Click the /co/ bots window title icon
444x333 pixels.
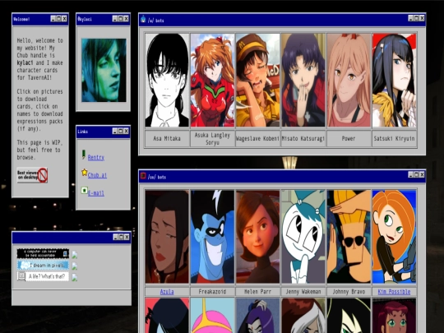[143, 176]
